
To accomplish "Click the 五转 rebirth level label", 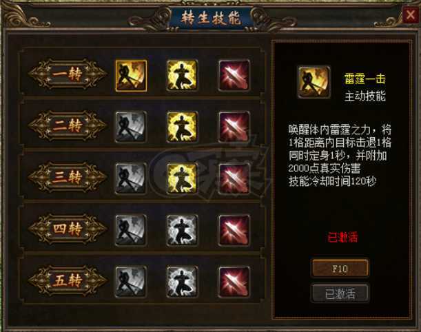I will (68, 281).
